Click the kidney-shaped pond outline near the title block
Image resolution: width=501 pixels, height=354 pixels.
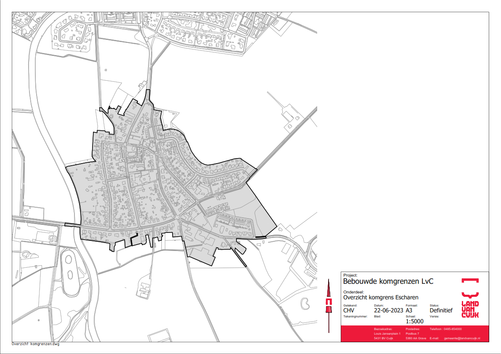click(x=306, y=303)
